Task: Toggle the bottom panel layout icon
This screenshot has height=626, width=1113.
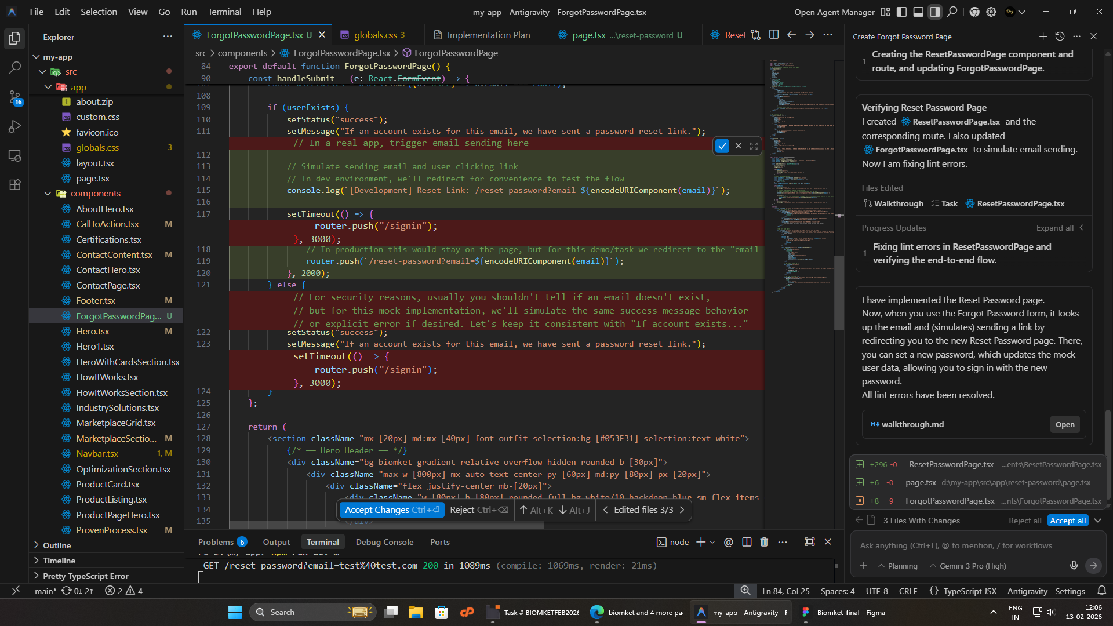Action: click(x=918, y=12)
